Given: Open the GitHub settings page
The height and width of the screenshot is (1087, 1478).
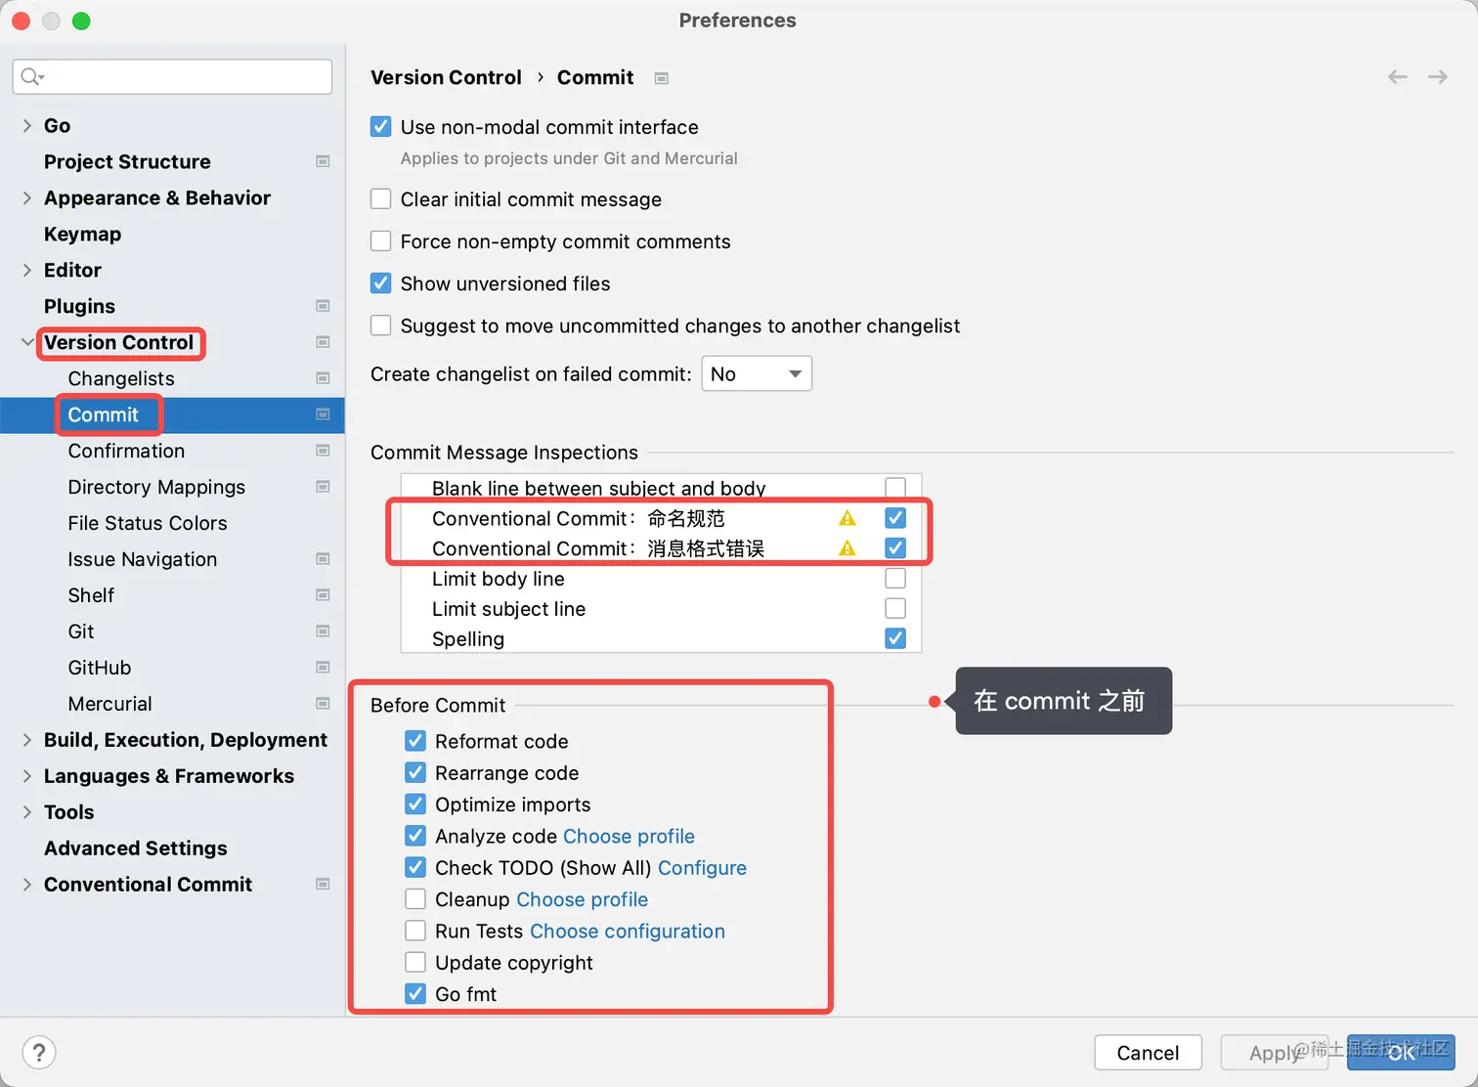Looking at the screenshot, I should tap(100, 668).
